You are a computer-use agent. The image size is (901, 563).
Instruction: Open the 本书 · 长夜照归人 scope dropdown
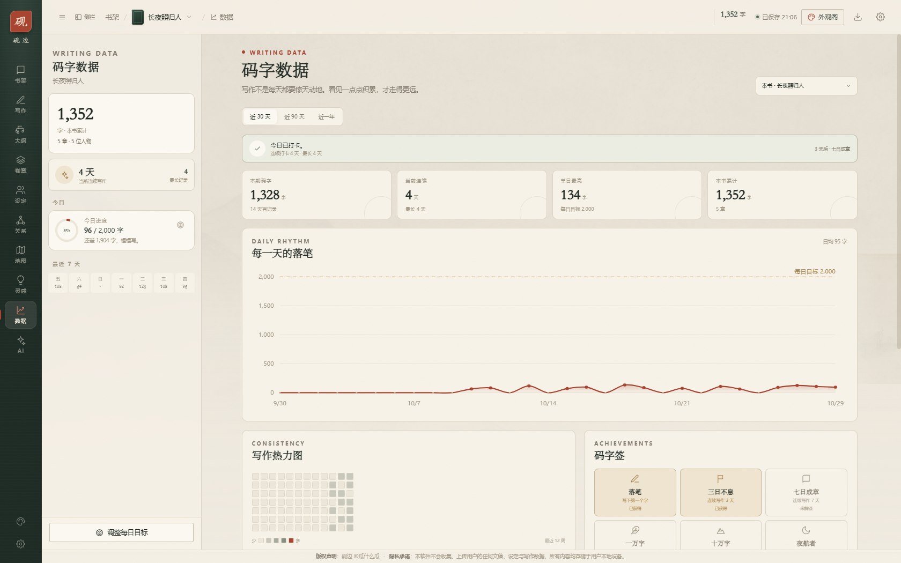coord(806,86)
